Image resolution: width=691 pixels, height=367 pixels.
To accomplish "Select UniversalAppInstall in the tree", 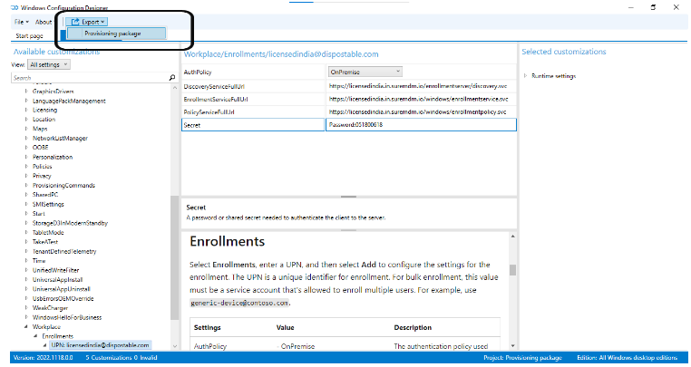I will (57, 280).
